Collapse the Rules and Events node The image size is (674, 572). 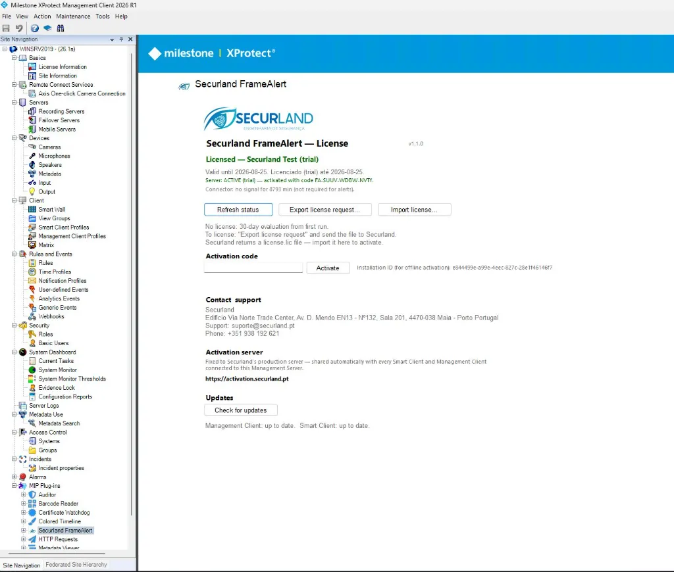coord(14,254)
